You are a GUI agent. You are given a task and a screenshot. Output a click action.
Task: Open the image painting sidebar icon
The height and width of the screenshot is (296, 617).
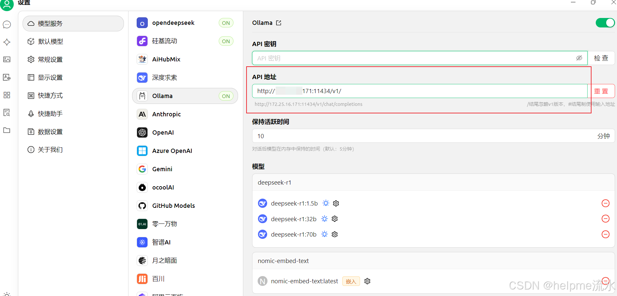coord(7,59)
